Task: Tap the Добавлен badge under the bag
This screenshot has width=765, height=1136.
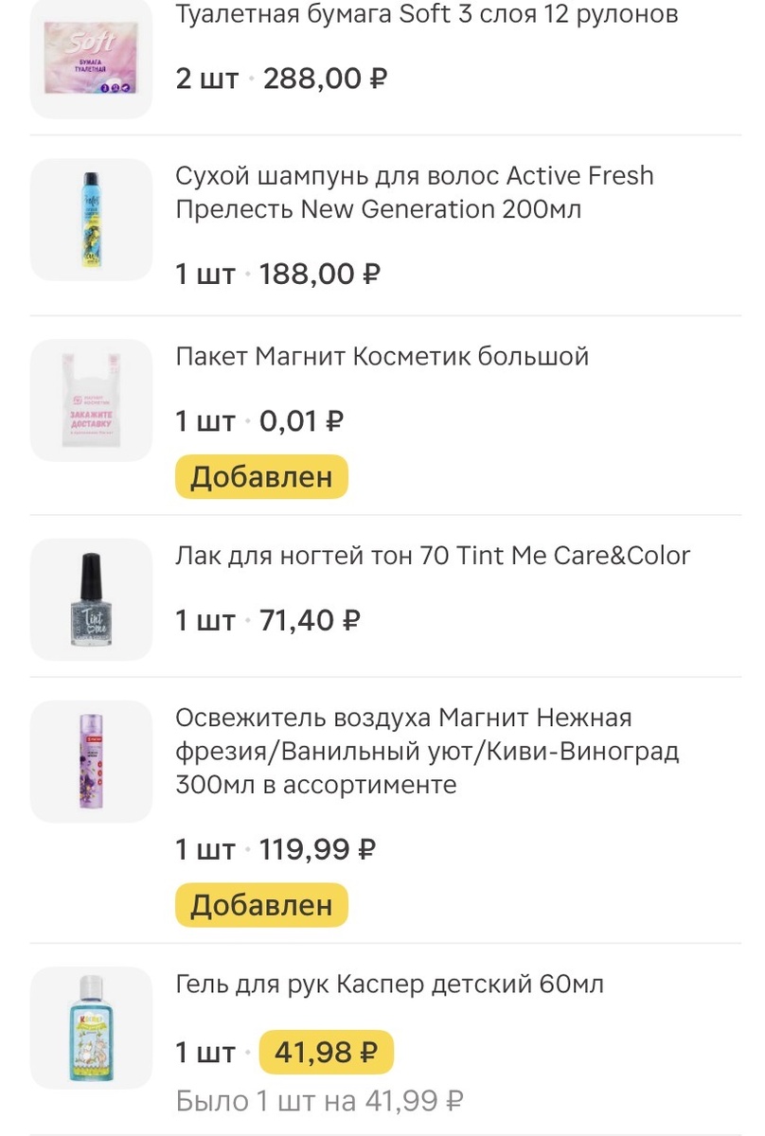Action: [261, 477]
